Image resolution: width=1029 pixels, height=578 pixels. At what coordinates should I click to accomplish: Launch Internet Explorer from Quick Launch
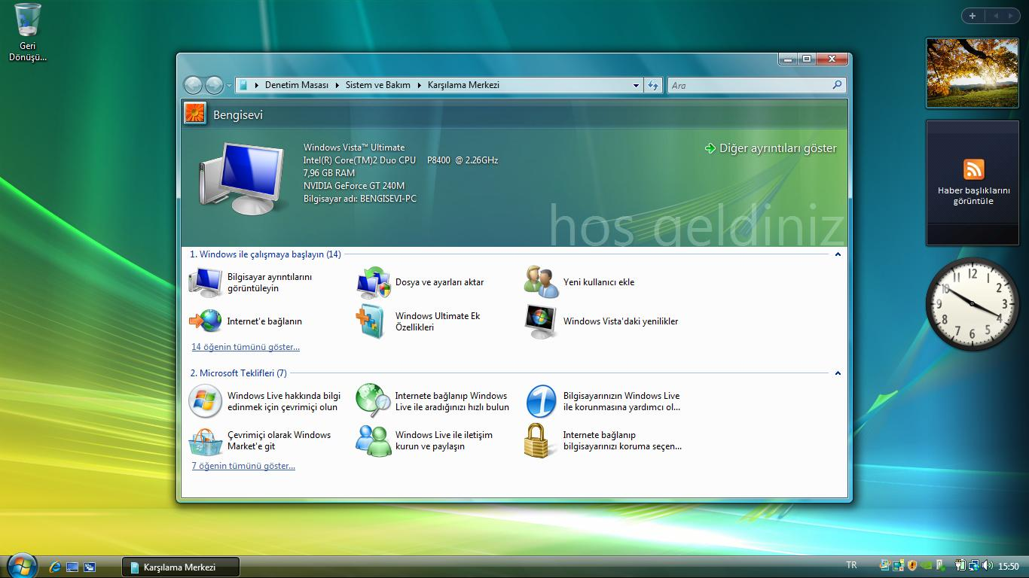[55, 567]
